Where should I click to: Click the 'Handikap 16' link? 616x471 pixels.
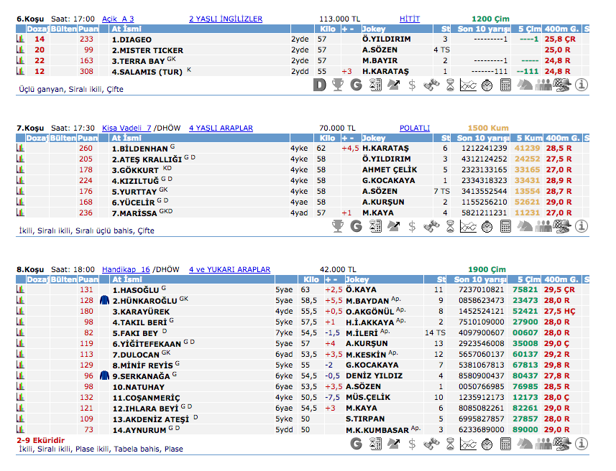[x=126, y=269]
